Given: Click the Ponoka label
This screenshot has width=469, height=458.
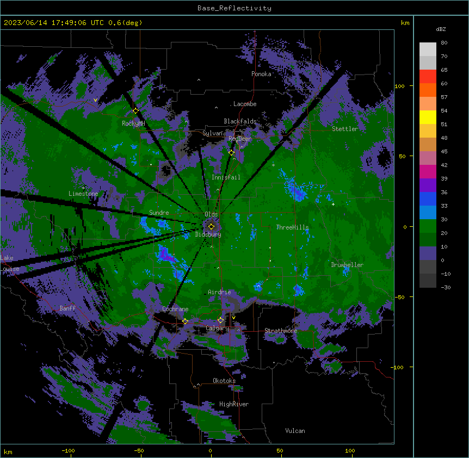Looking at the screenshot, I should [261, 74].
